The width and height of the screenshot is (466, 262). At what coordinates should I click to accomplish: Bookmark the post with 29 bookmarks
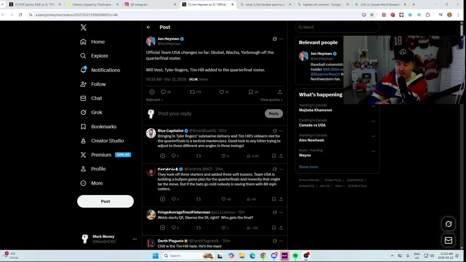tap(253, 92)
